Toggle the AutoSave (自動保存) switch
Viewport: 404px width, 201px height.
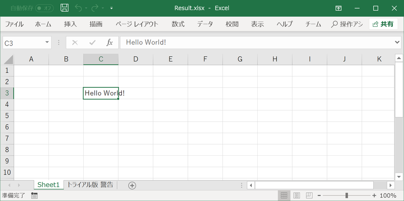[x=45, y=8]
